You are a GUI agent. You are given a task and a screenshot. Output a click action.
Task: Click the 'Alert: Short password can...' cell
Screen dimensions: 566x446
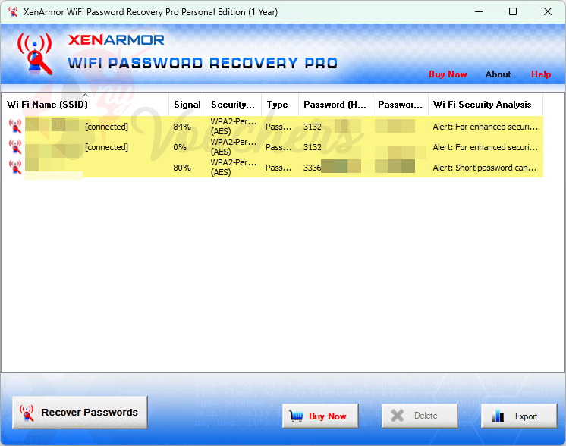(x=486, y=168)
